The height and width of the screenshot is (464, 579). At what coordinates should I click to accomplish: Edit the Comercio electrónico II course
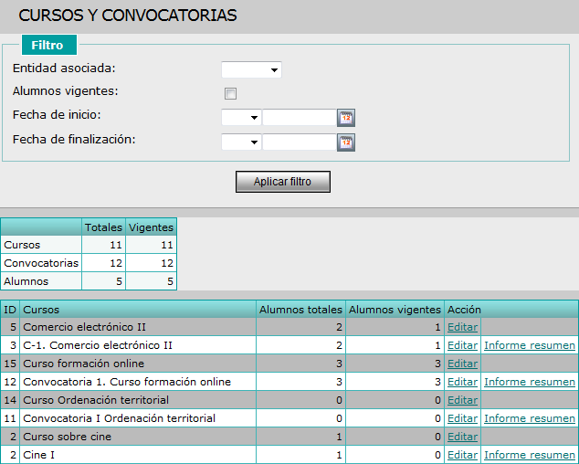tap(462, 327)
